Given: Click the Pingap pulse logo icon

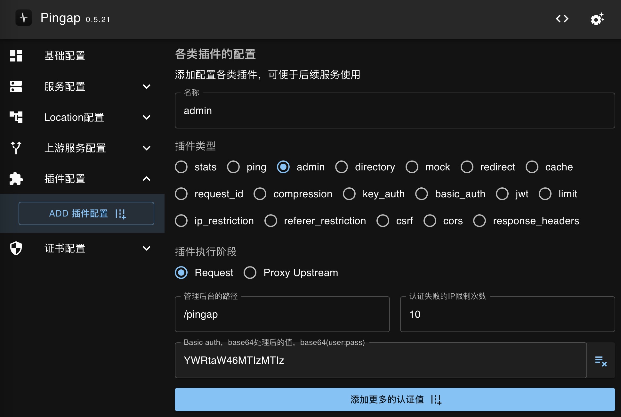Looking at the screenshot, I should [x=24, y=18].
